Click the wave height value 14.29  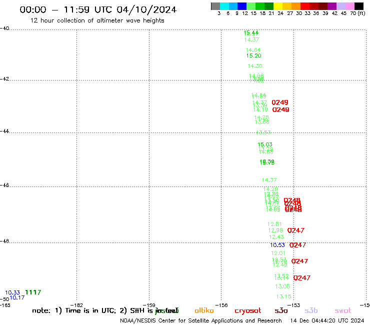click(270, 189)
